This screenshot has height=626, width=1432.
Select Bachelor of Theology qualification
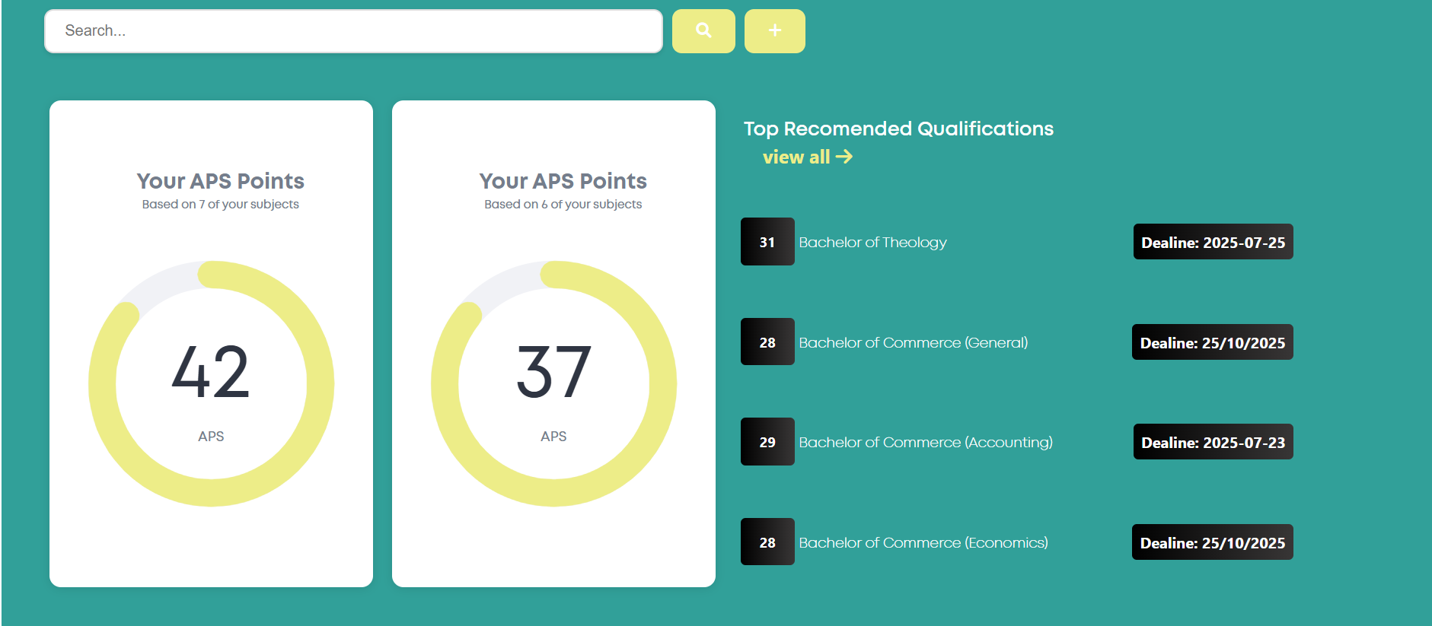[x=872, y=243]
